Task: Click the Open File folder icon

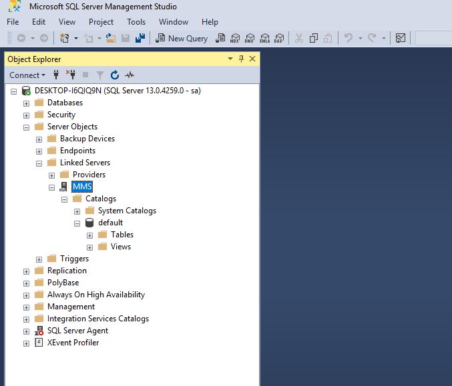Action: (111, 38)
